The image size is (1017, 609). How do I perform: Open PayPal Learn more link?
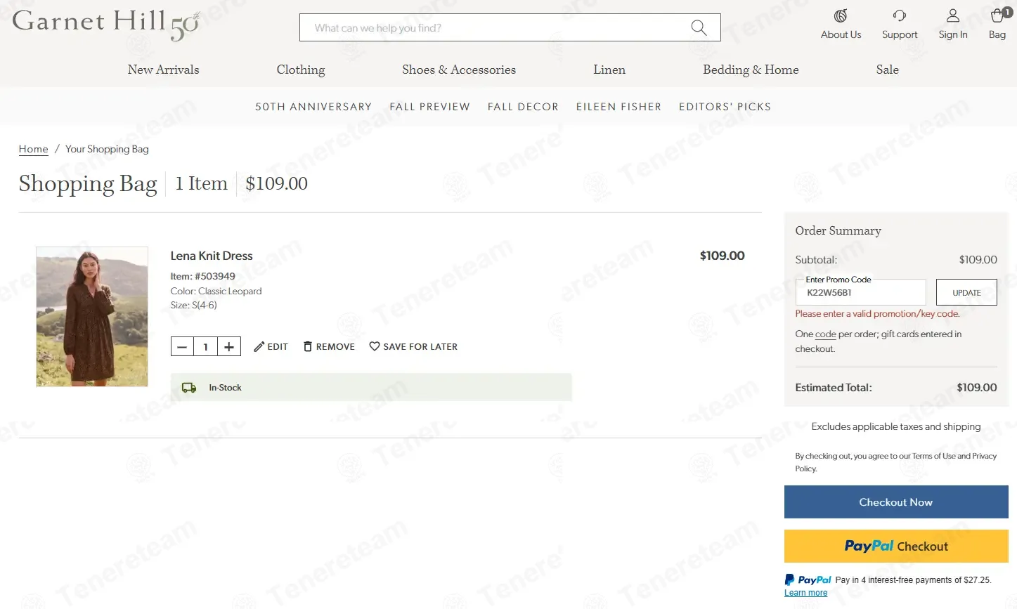tap(805, 593)
